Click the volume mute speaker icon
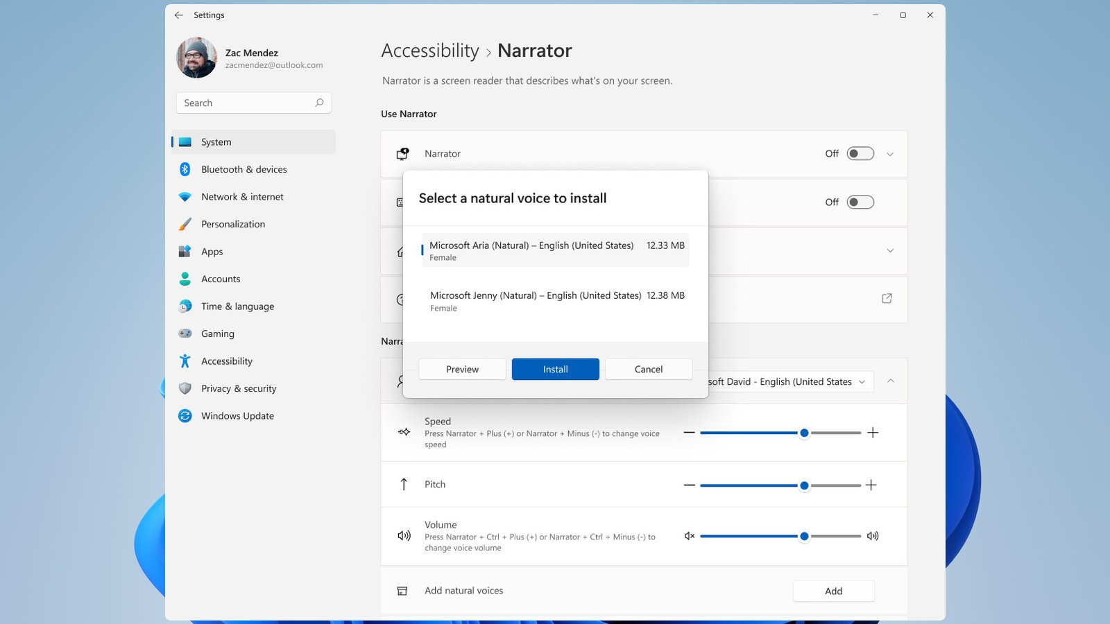 [x=689, y=536]
